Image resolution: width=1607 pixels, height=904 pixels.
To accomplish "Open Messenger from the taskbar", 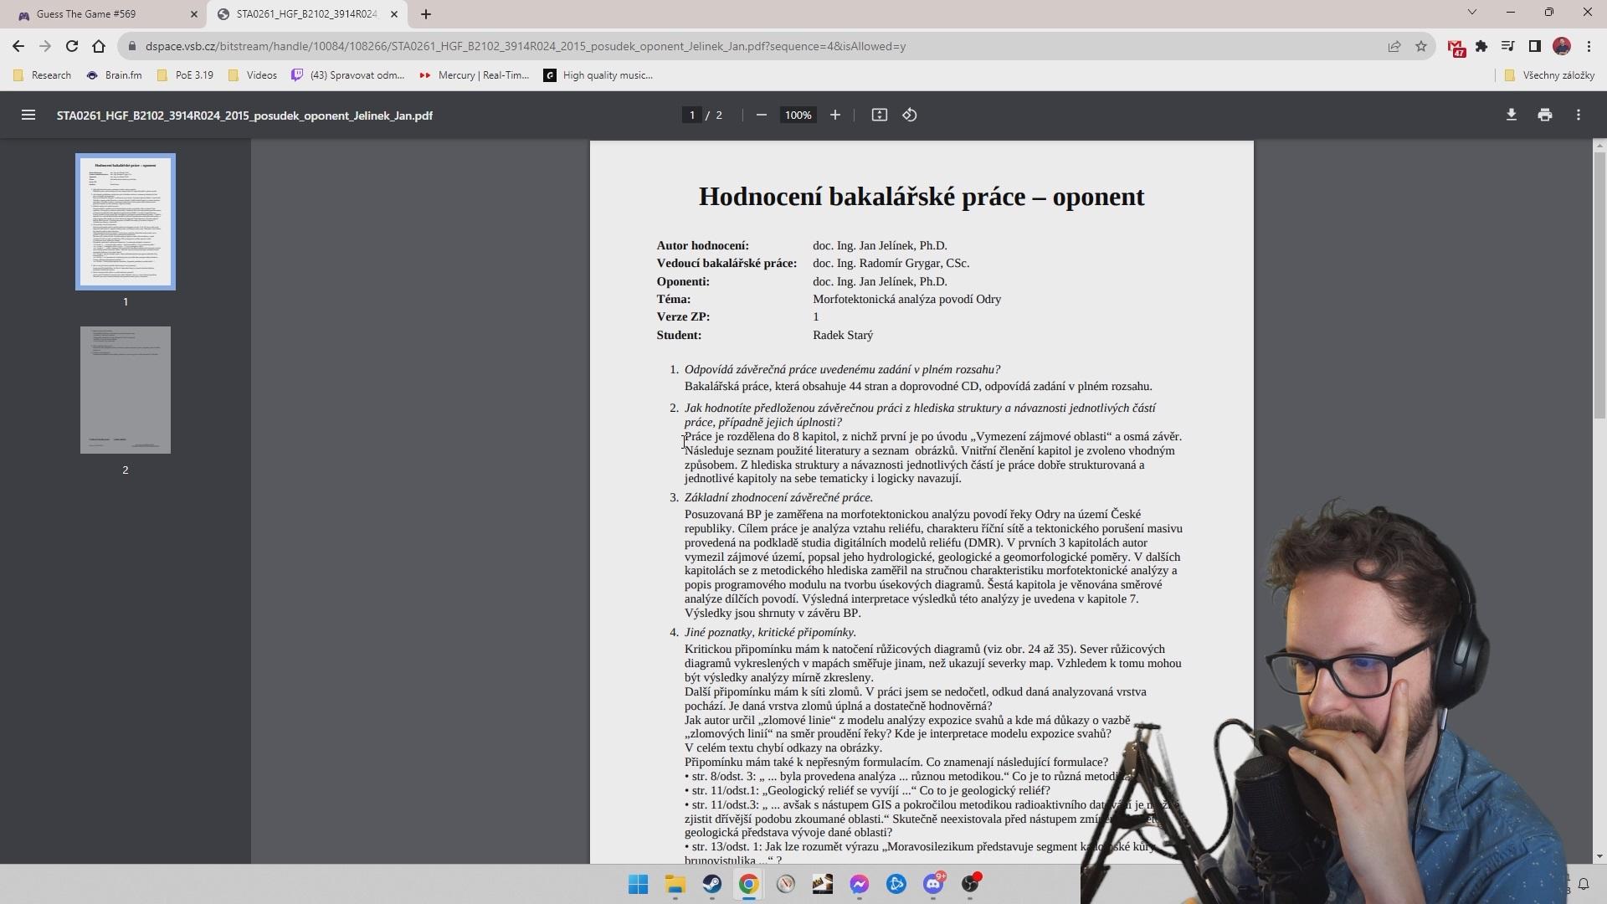I will point(860,884).
